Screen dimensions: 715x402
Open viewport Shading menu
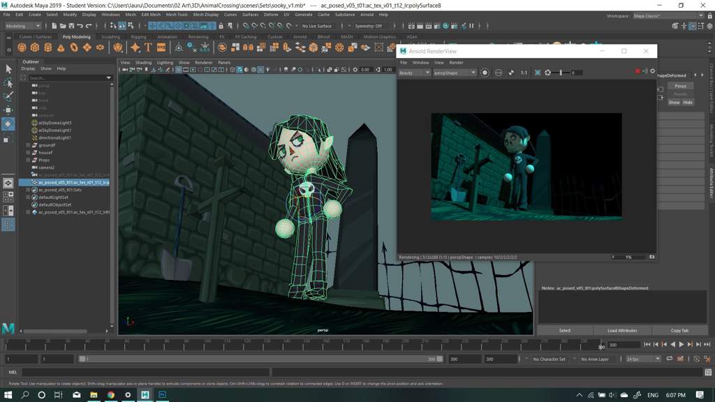coord(143,62)
